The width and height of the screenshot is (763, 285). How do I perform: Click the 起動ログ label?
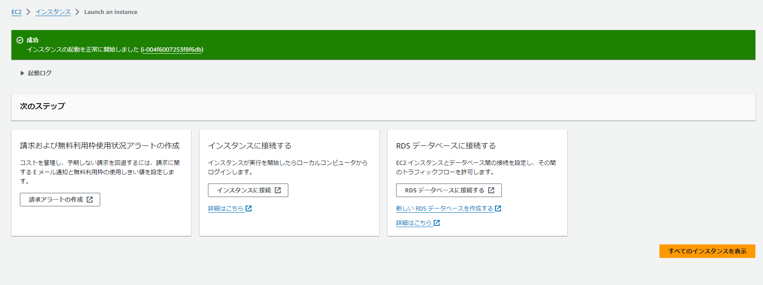coord(40,73)
